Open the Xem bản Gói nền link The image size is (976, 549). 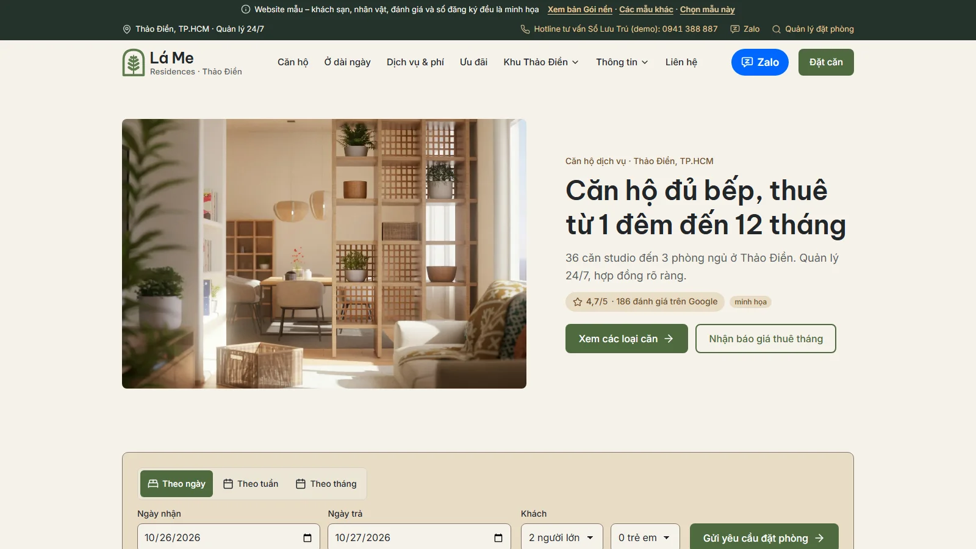pos(580,9)
